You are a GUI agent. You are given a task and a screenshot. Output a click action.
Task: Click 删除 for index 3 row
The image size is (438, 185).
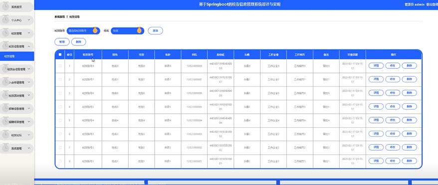tap(409, 93)
